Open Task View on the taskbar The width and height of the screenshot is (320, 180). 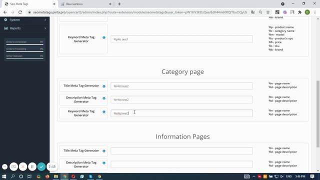tap(29, 176)
